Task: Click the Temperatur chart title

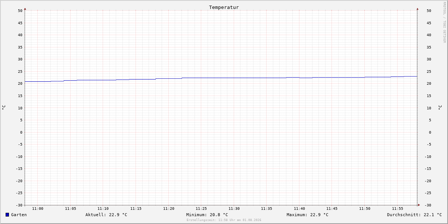Action: [224, 7]
